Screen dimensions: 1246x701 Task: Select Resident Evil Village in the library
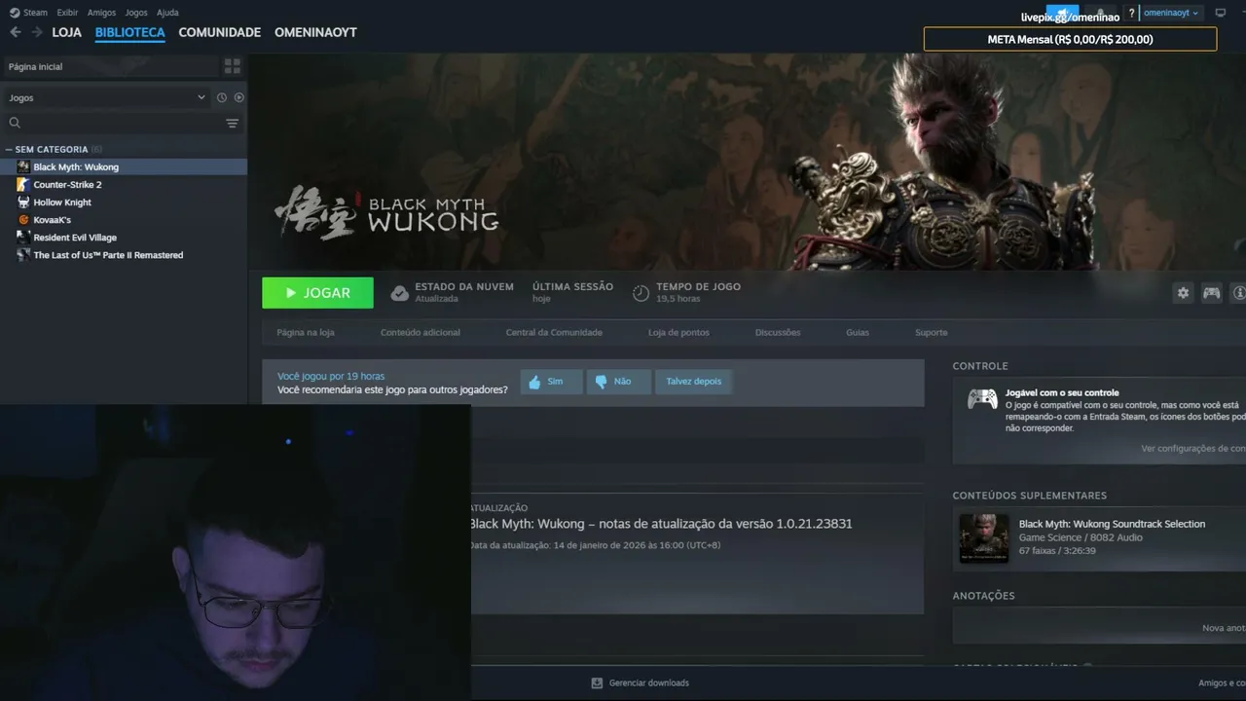124,238
